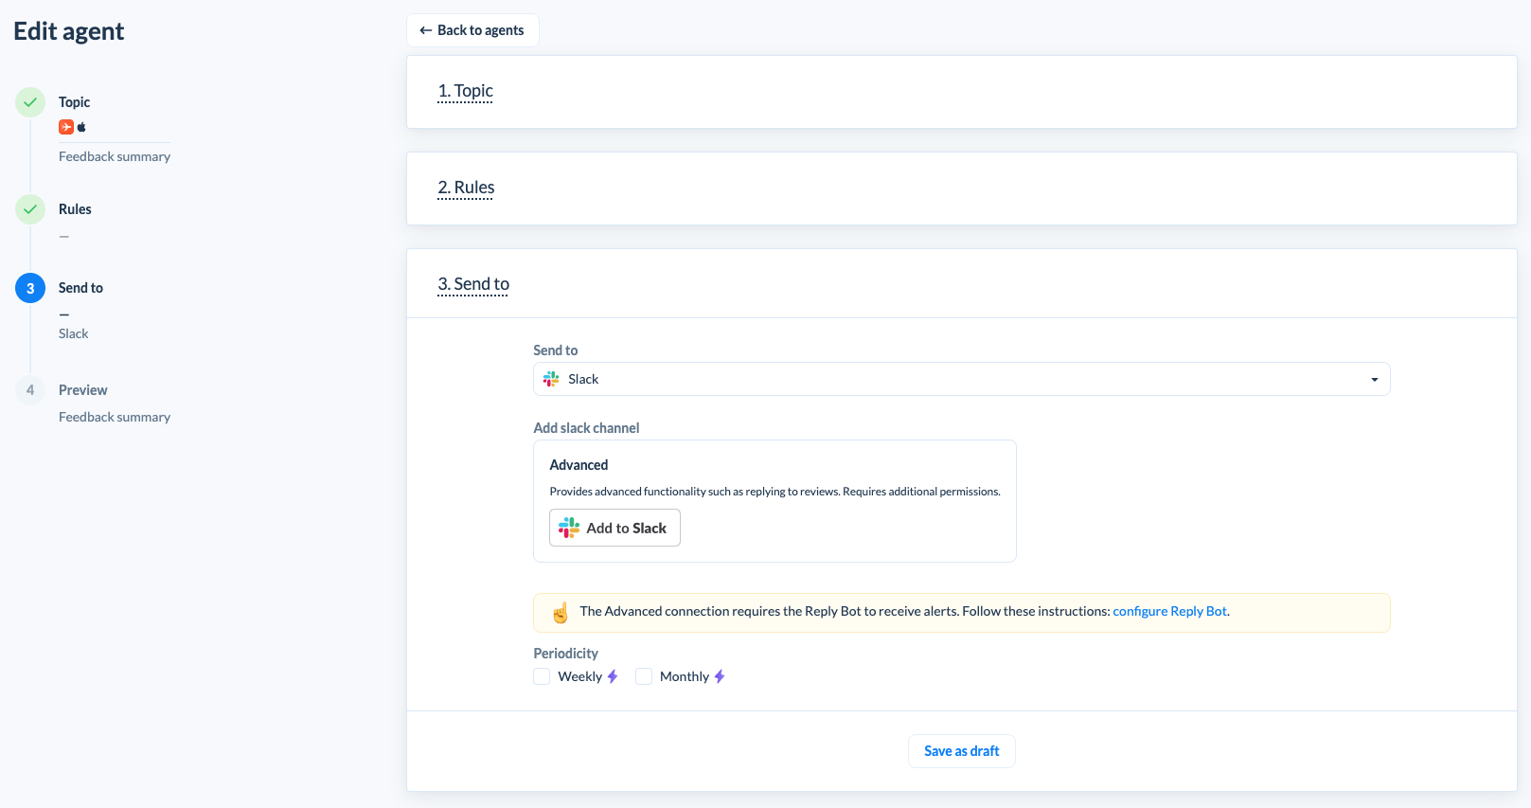
Task: Click the Slack logo on Add to Slack
Action: pyautogui.click(x=569, y=528)
